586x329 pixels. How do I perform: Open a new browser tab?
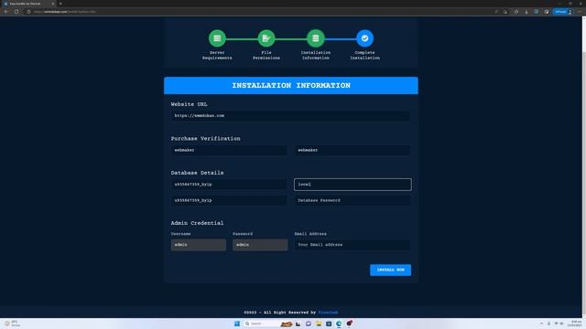60,4
